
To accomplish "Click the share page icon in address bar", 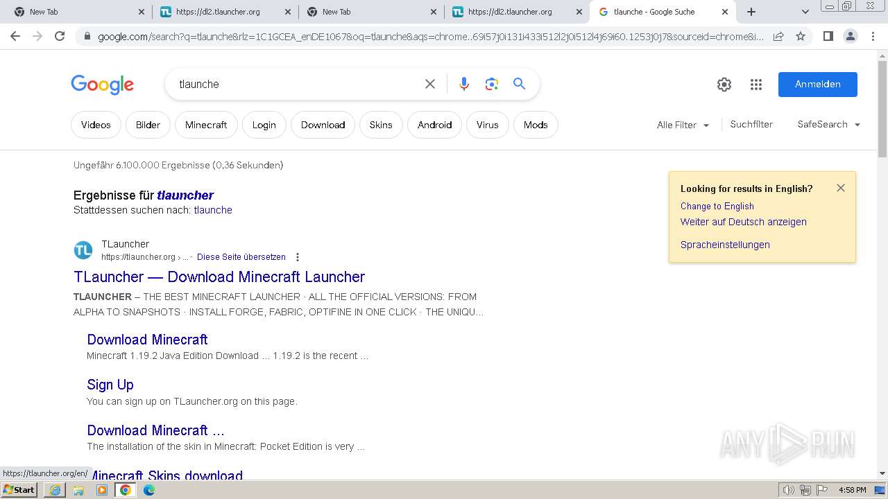I will (778, 36).
